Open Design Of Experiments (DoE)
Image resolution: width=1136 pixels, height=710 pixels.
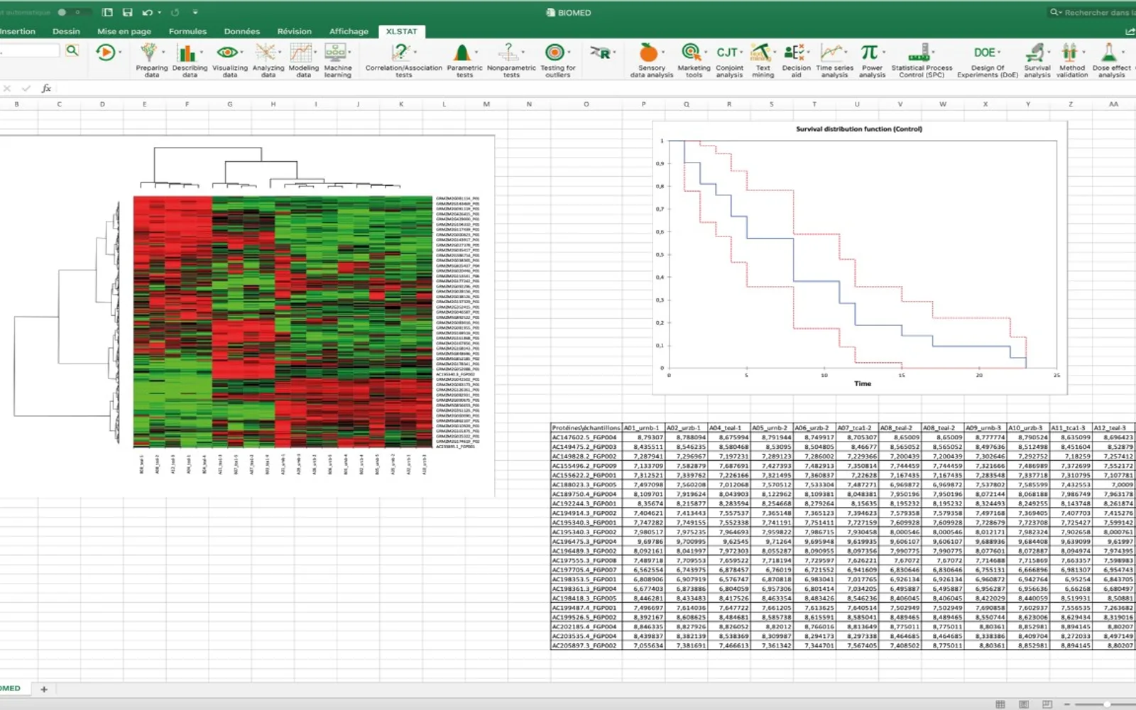pyautogui.click(x=987, y=60)
